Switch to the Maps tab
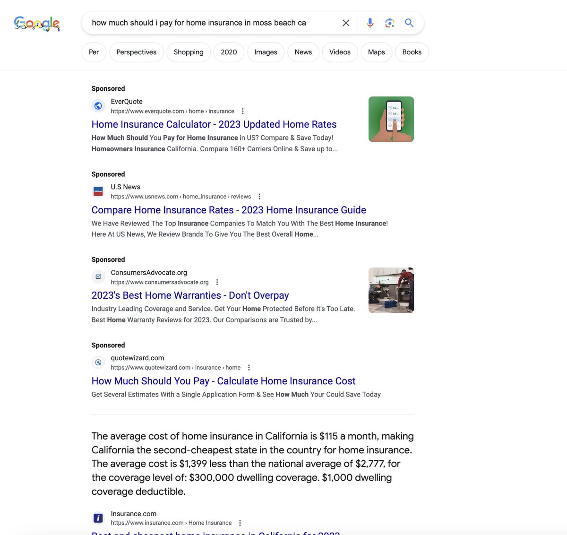Viewport: 567px width, 535px height. click(377, 52)
